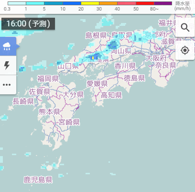Open the magnifier search button
Image resolution: width=195 pixels, height=192 pixels.
[x=185, y=27]
